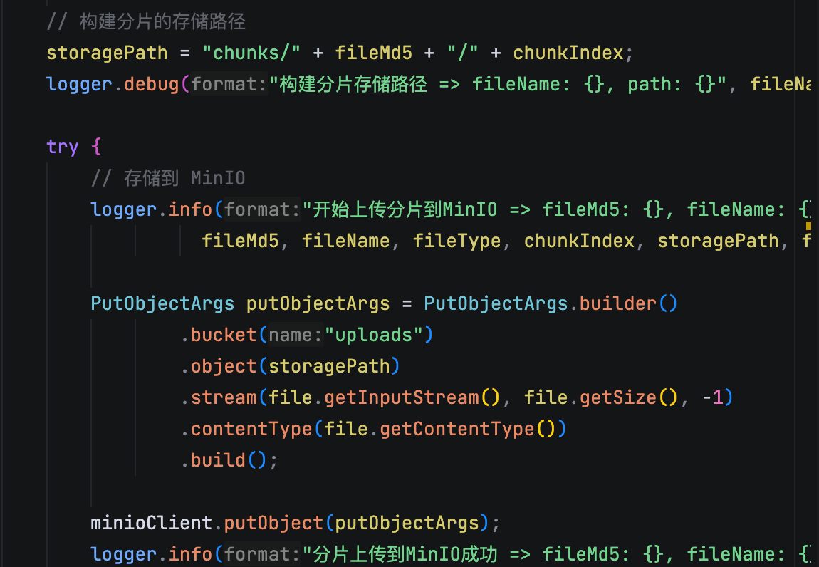Click the fileType argument
This screenshot has width=819, height=567.
tap(457, 241)
